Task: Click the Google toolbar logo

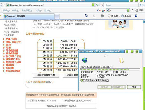Action: pos(101,10)
